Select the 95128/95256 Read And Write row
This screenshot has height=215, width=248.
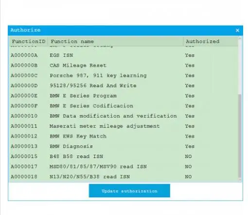pyautogui.click(x=124, y=86)
